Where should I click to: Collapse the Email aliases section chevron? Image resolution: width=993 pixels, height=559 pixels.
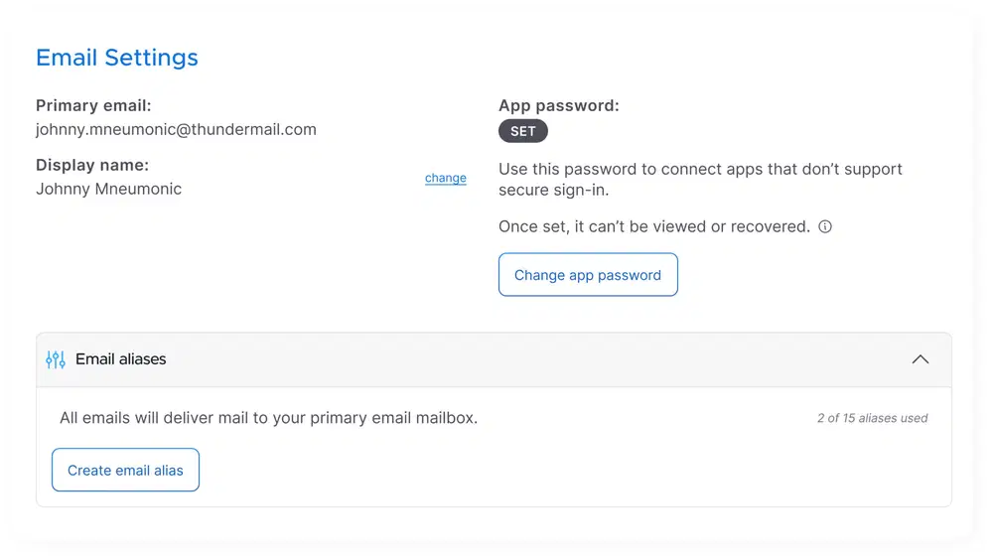click(x=921, y=359)
